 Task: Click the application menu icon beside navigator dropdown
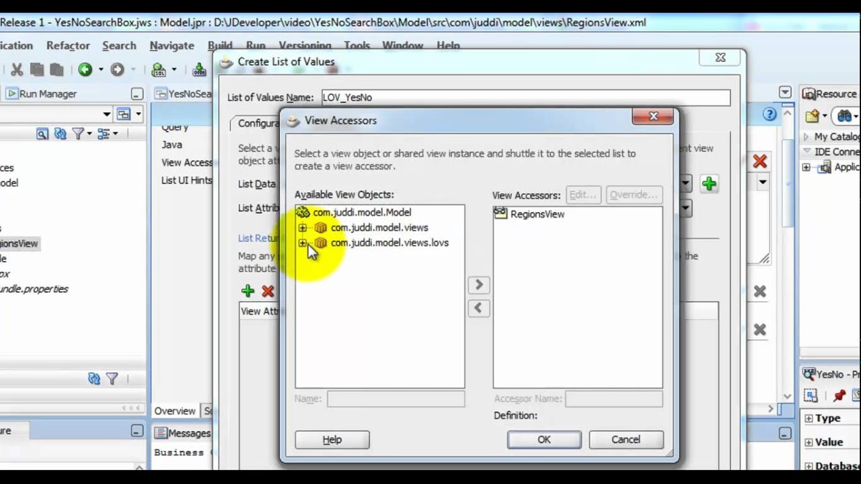tap(124, 114)
